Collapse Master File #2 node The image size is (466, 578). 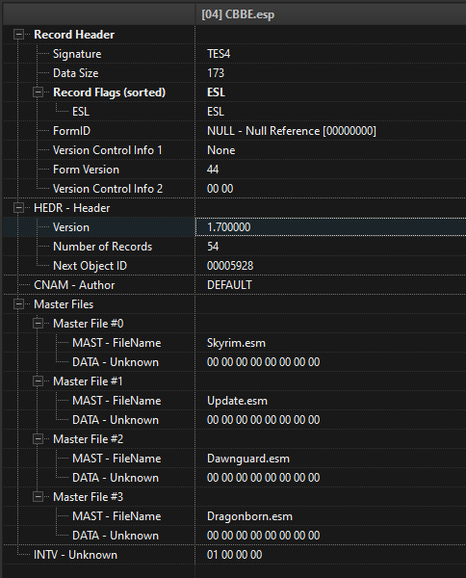tap(38, 439)
